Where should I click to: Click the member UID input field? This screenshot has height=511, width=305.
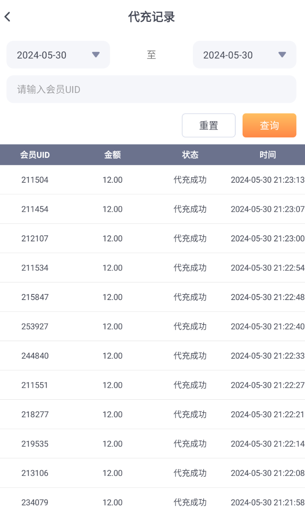click(x=151, y=89)
